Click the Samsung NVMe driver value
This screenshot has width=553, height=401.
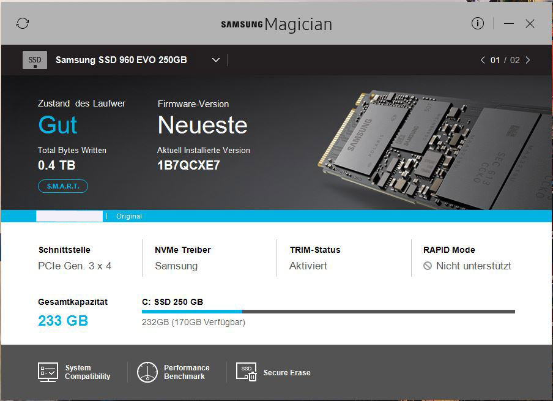[176, 266]
